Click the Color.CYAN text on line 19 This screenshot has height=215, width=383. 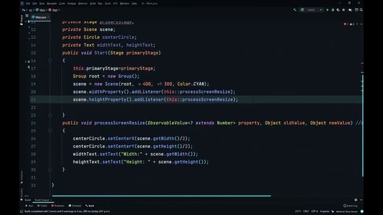[191, 84]
